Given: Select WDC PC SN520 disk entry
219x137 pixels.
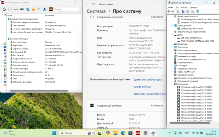Looking at the screenshot, I should 197,41.
